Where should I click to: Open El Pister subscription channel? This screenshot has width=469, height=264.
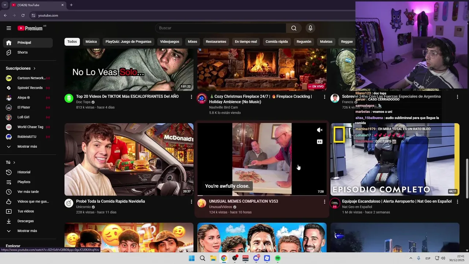click(x=28, y=107)
